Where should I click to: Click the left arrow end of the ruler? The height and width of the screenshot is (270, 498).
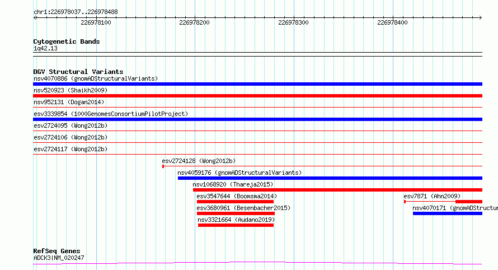(35, 18)
